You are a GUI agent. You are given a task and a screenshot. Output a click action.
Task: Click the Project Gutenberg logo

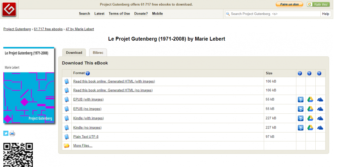click(9, 9)
